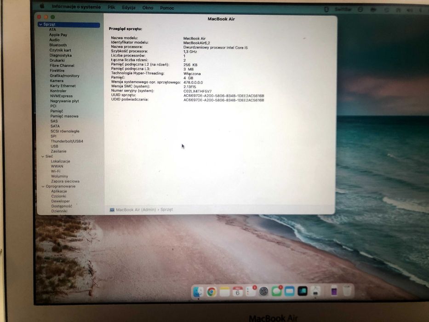Open the Edycja menu

pos(129,8)
